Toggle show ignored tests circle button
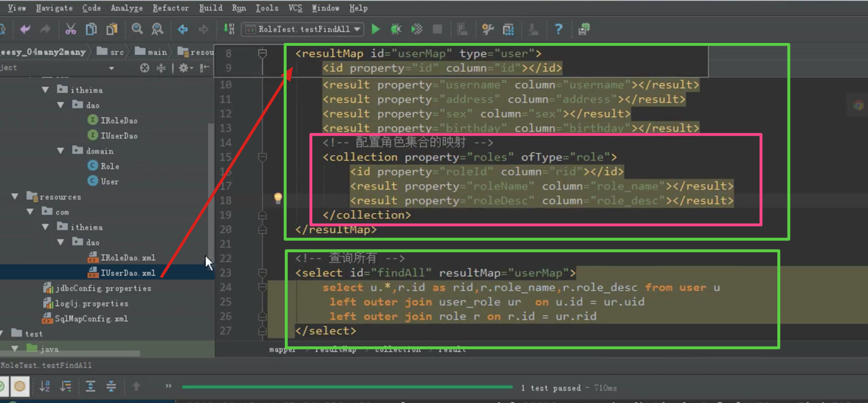The image size is (868, 403). tap(19, 386)
